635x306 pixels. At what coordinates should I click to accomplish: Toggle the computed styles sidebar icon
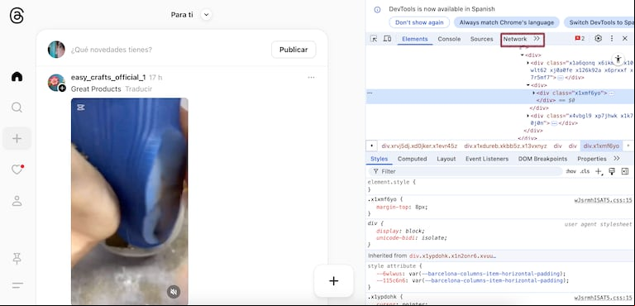coord(625,171)
